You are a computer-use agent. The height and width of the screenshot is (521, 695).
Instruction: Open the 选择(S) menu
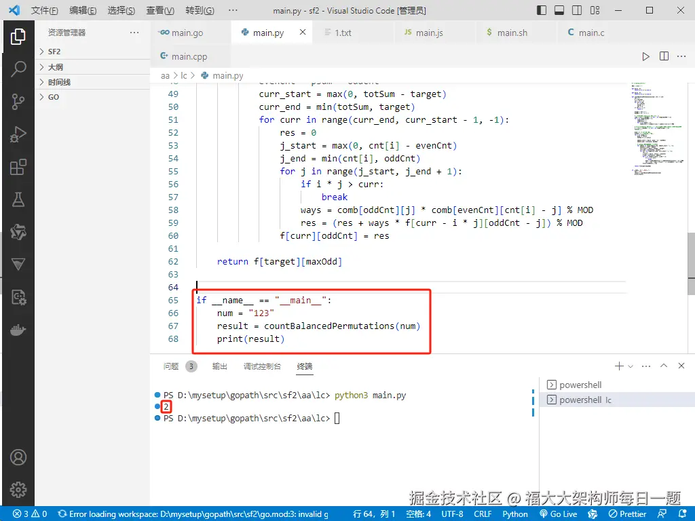[121, 10]
